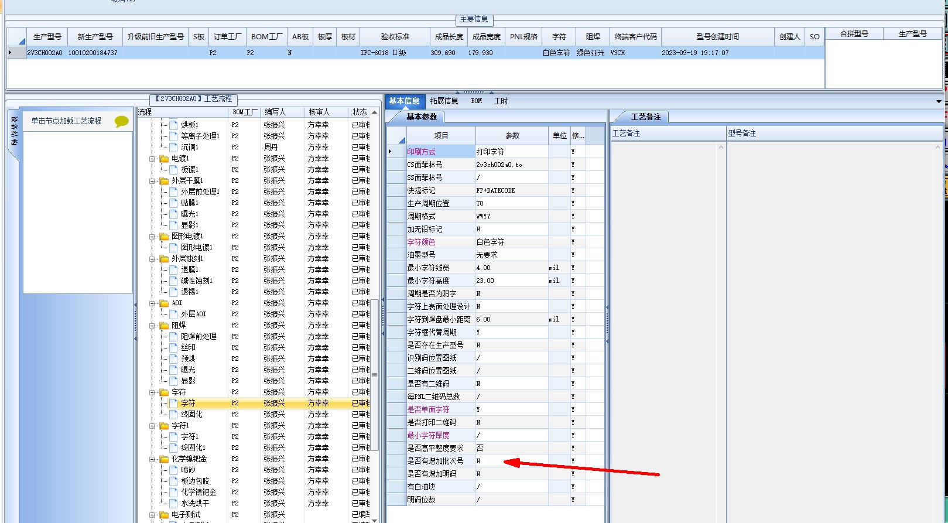Collapse the 字符1 folder node
The image size is (948, 523).
[x=152, y=425]
